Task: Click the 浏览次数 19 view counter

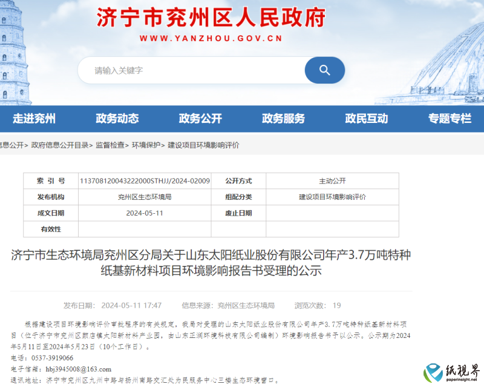Action: (x=318, y=305)
